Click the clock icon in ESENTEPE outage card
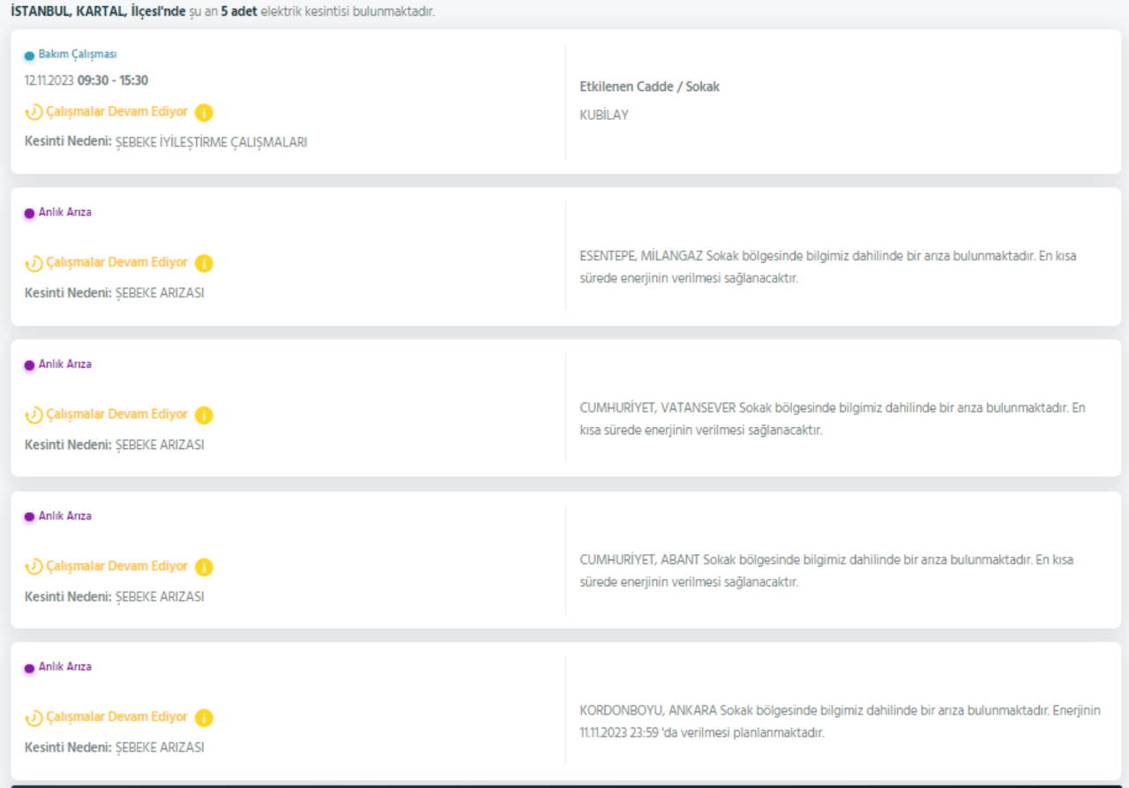1129x788 pixels. (34, 263)
